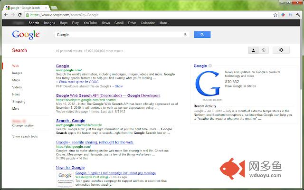Click https://developers.google.com/web-search/ green URL
304x190 pixels.
coord(86,100)
